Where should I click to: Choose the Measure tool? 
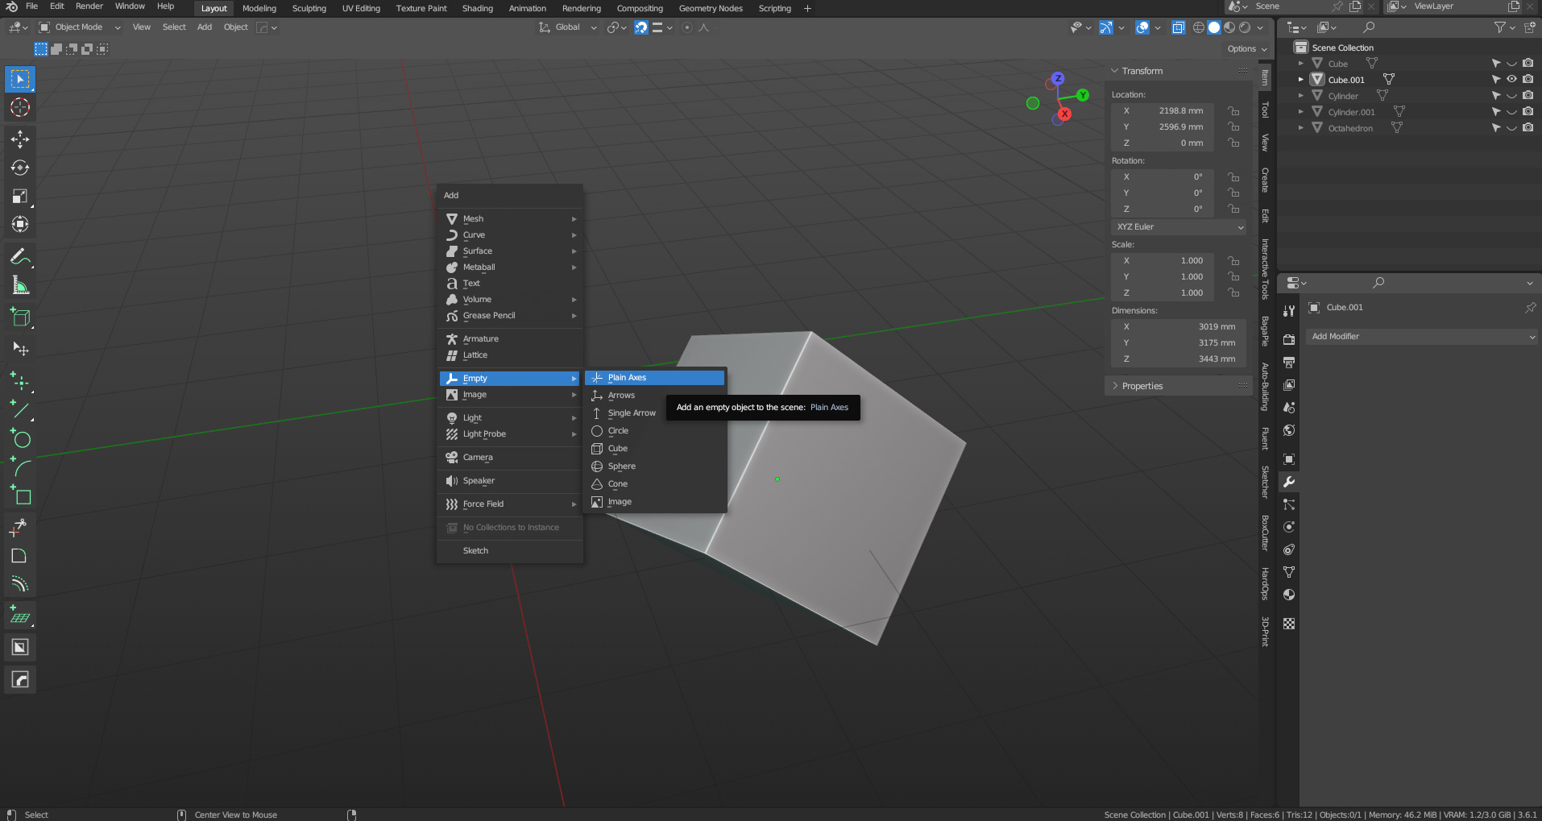pyautogui.click(x=20, y=285)
